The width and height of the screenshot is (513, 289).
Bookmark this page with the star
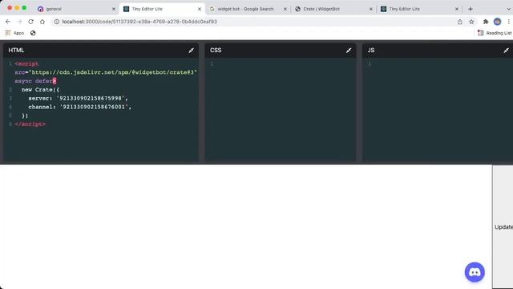click(471, 22)
